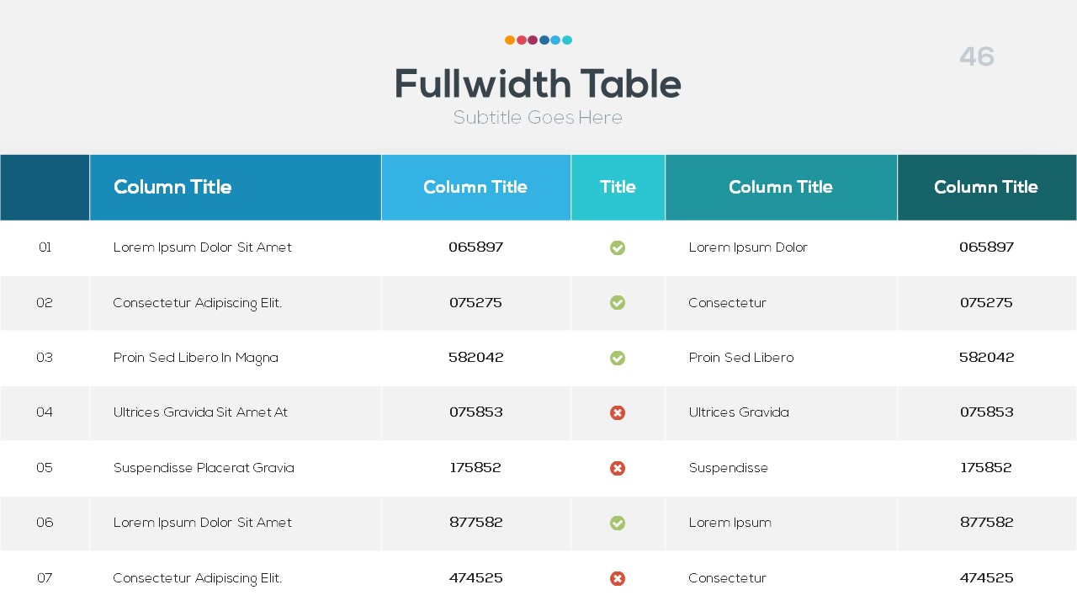
Task: Click the "Ultrices Gravida Sit Amet At" cell
Action: [x=200, y=412]
